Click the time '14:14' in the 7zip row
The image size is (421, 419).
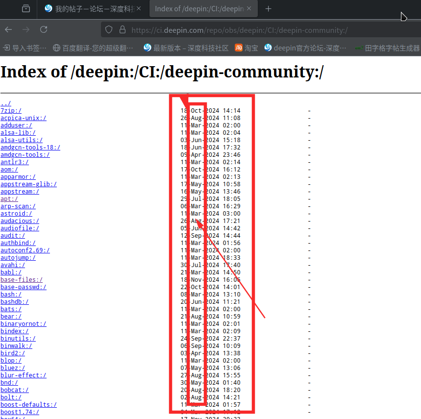tap(231, 111)
